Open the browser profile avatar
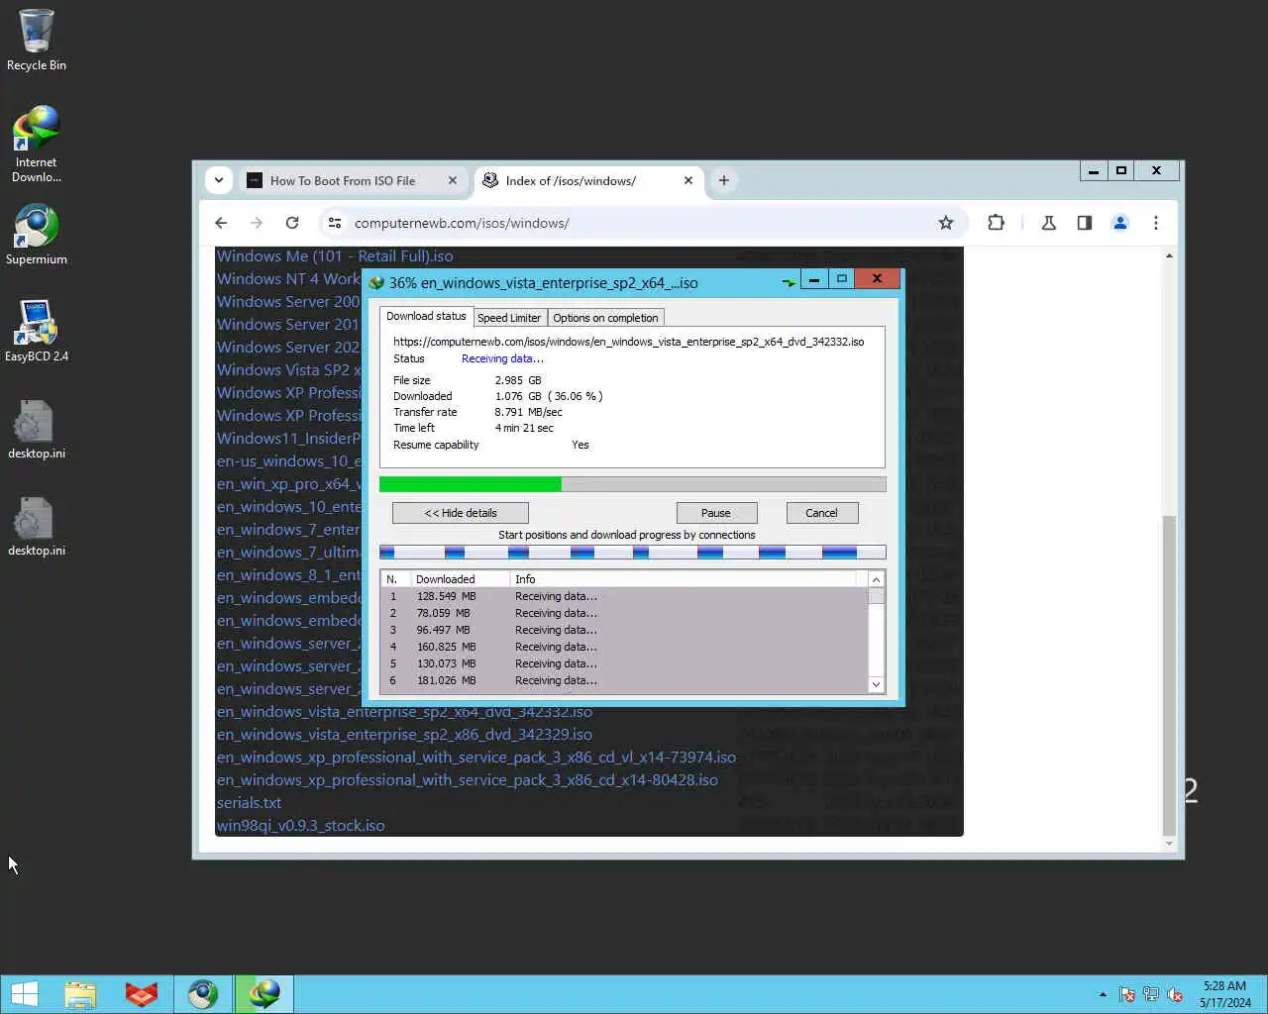This screenshot has width=1268, height=1014. pyautogui.click(x=1120, y=223)
